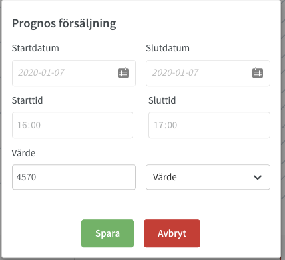This screenshot has width=285, height=260.
Task: Click the Slutdatum label
Action: [168, 48]
